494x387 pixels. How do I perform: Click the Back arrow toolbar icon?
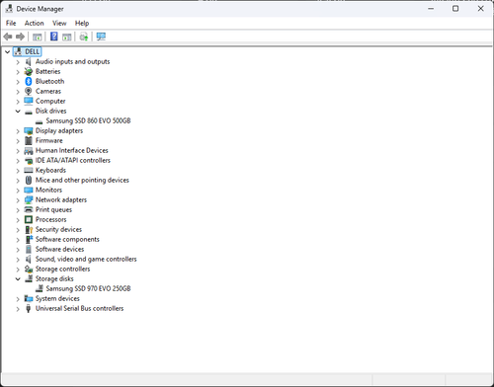(x=8, y=37)
